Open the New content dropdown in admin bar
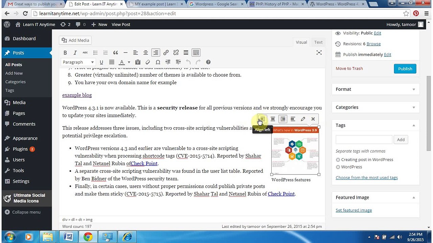 (99, 25)
